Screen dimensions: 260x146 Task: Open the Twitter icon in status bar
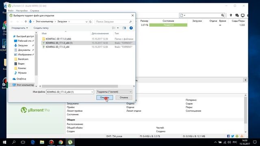pos(233,136)
